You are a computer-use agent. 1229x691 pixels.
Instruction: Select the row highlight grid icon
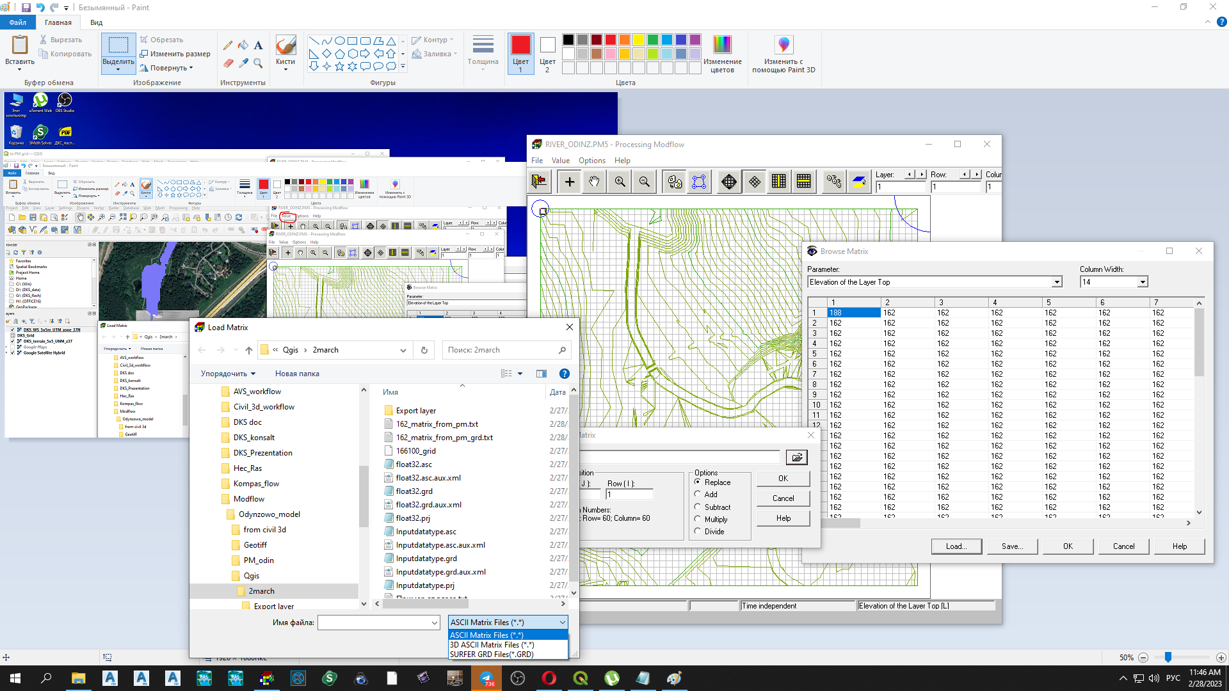(x=804, y=182)
